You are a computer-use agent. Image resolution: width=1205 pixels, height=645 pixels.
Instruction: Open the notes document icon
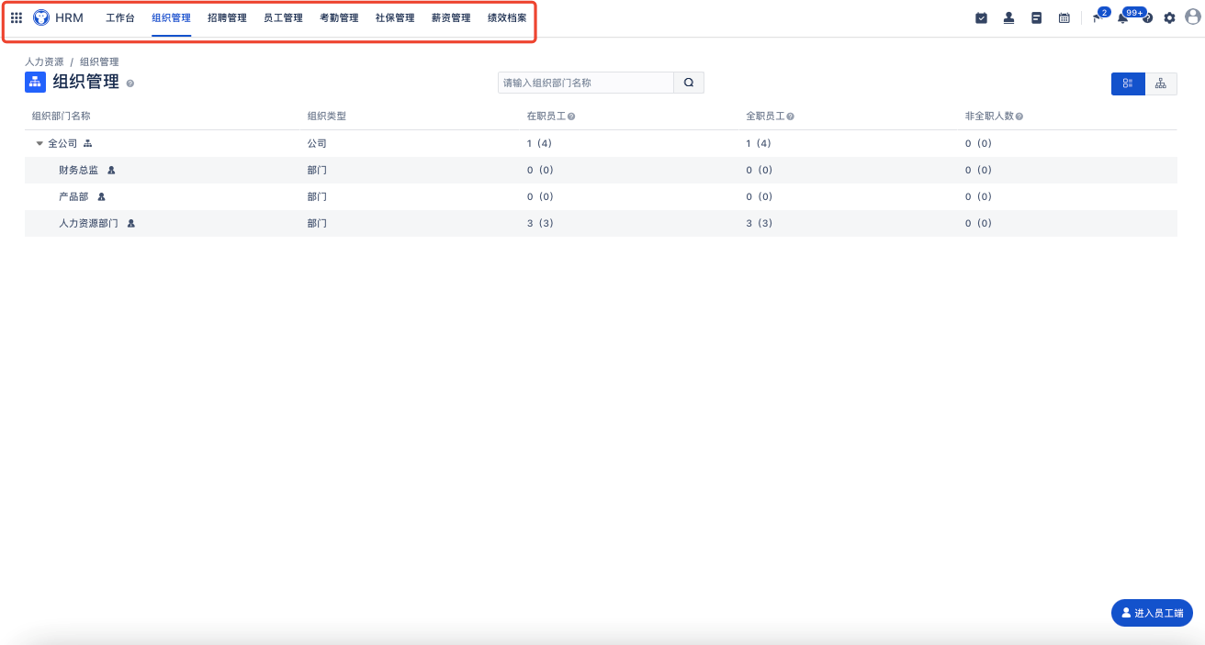1036,17
